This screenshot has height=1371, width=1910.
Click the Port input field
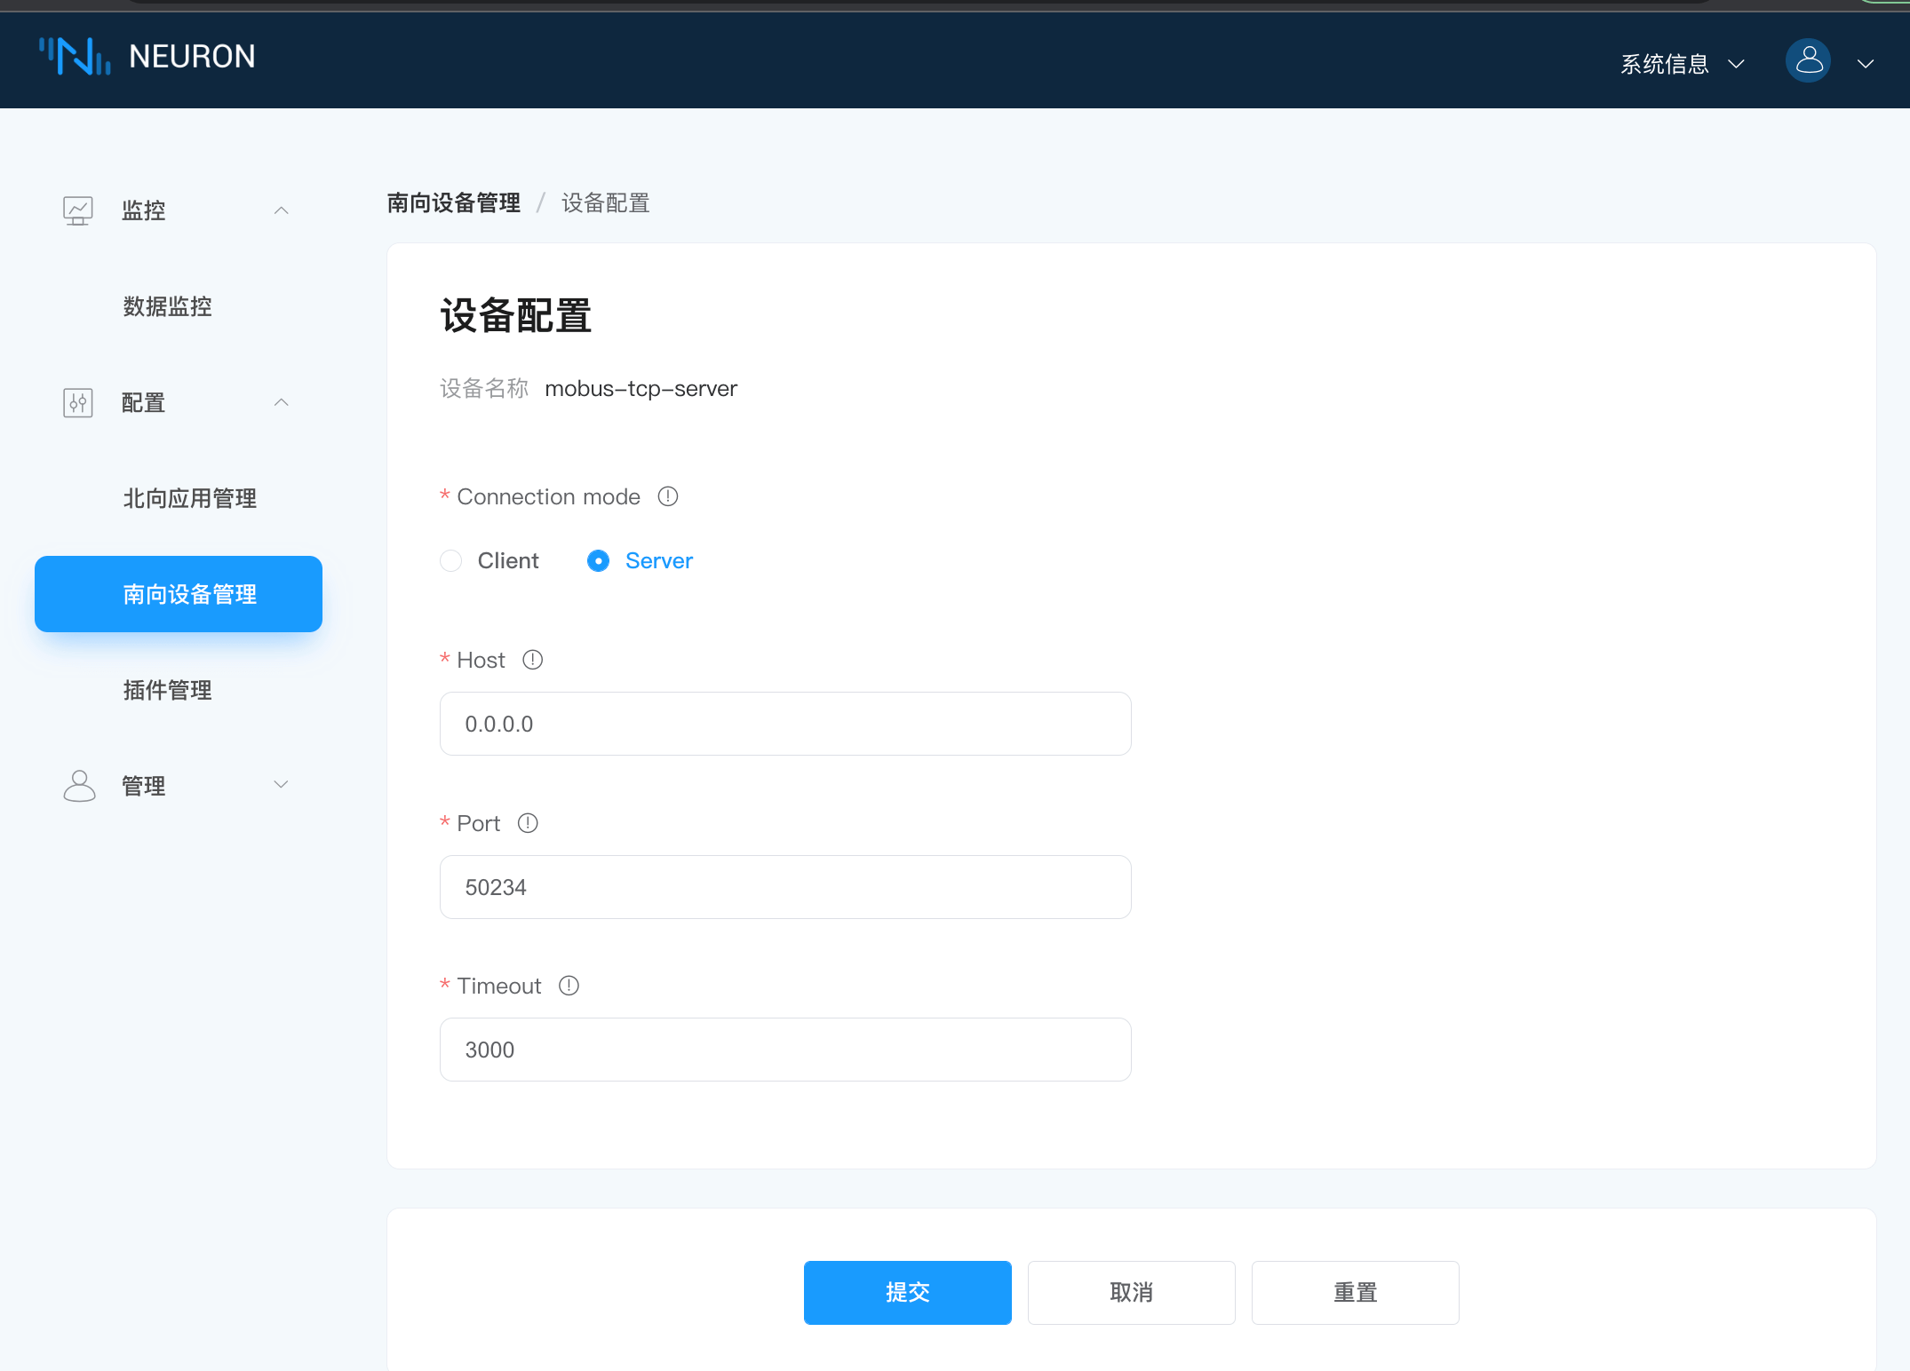click(785, 887)
